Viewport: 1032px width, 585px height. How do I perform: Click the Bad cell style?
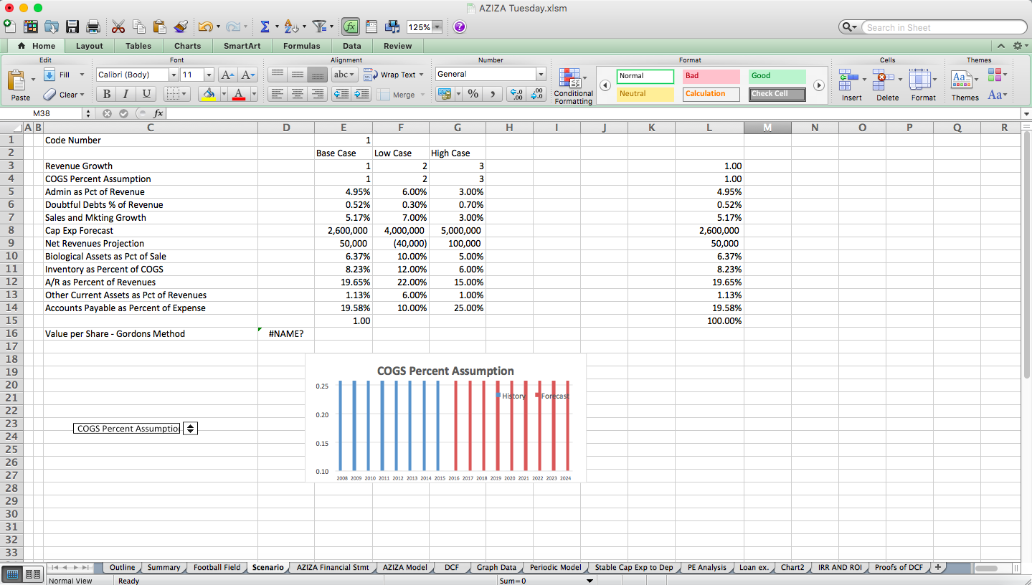pos(711,75)
